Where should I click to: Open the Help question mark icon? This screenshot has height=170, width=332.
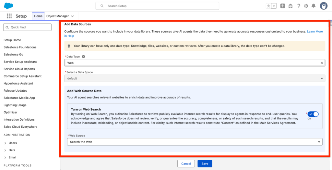(299, 6)
